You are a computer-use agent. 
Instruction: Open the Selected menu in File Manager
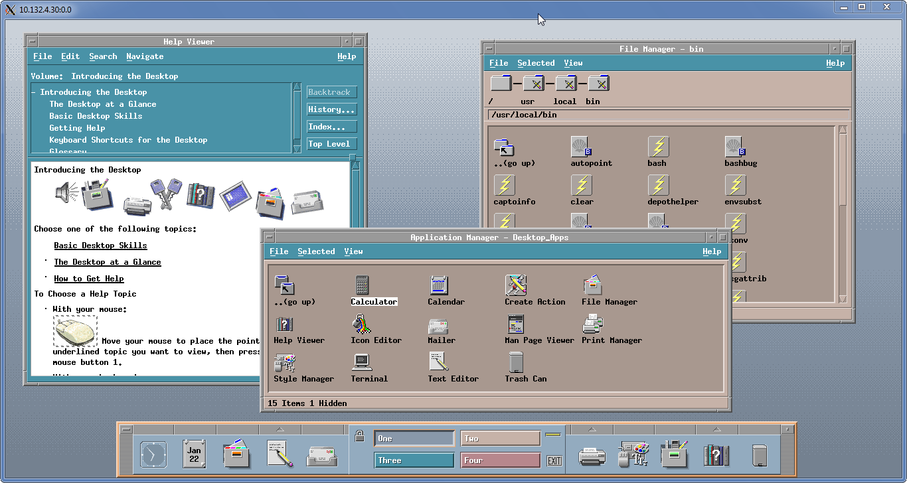pos(536,63)
